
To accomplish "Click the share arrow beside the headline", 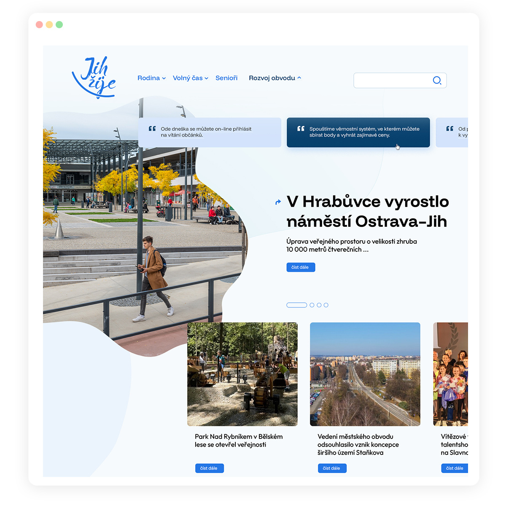I will coord(278,202).
